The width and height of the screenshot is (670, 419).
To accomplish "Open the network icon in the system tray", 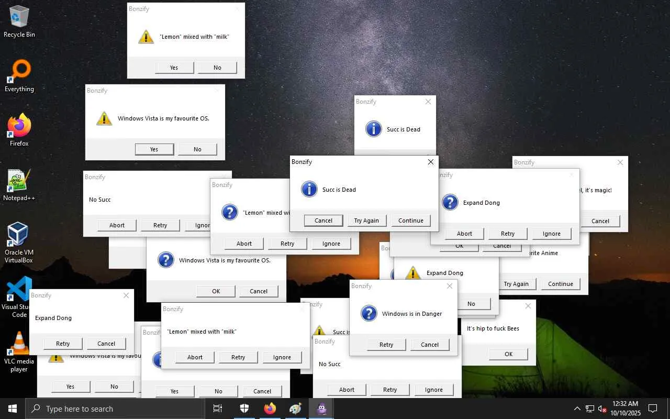I will coord(590,409).
